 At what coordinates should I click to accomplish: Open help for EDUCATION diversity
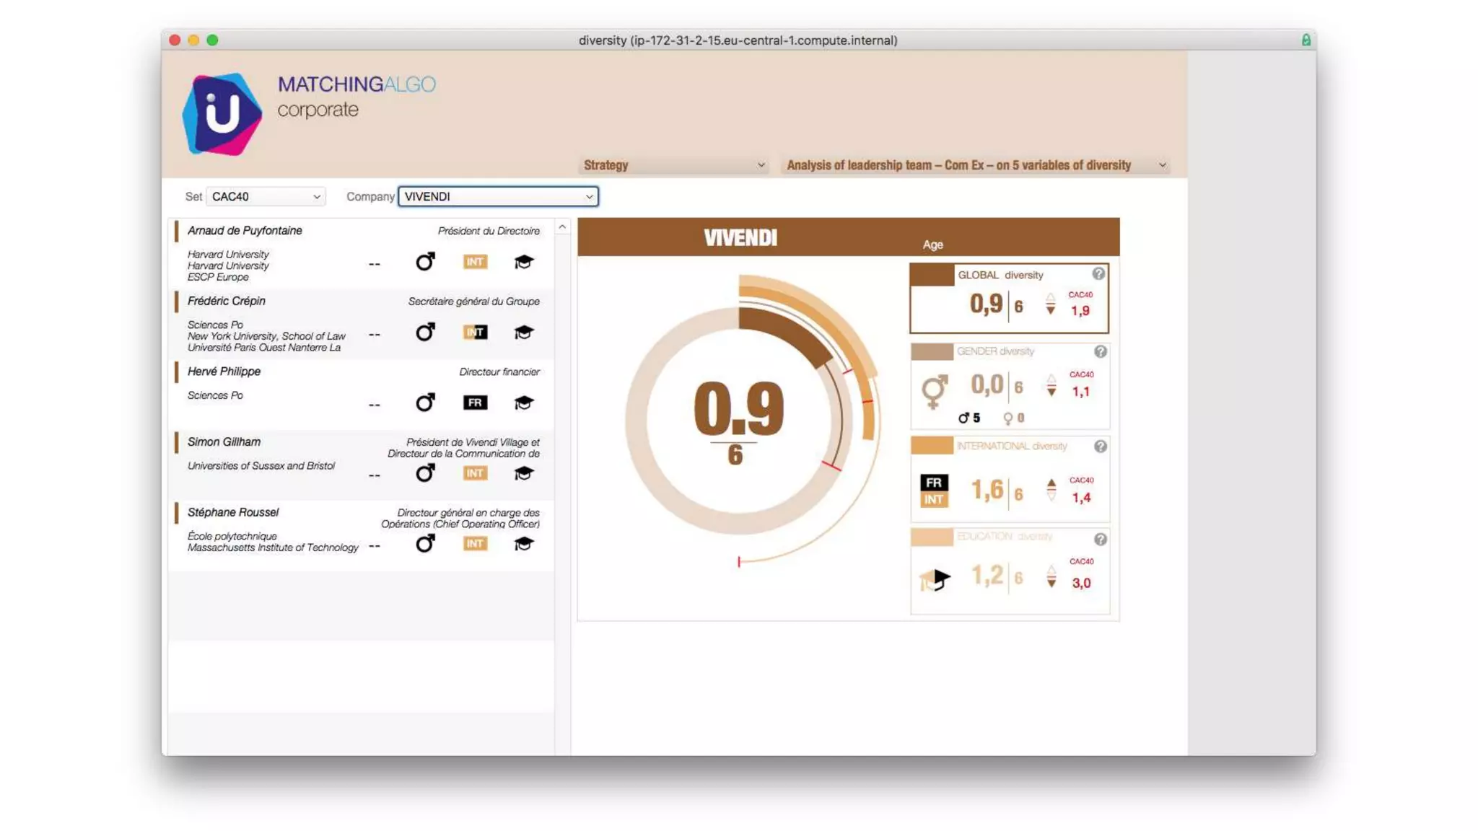click(x=1100, y=540)
